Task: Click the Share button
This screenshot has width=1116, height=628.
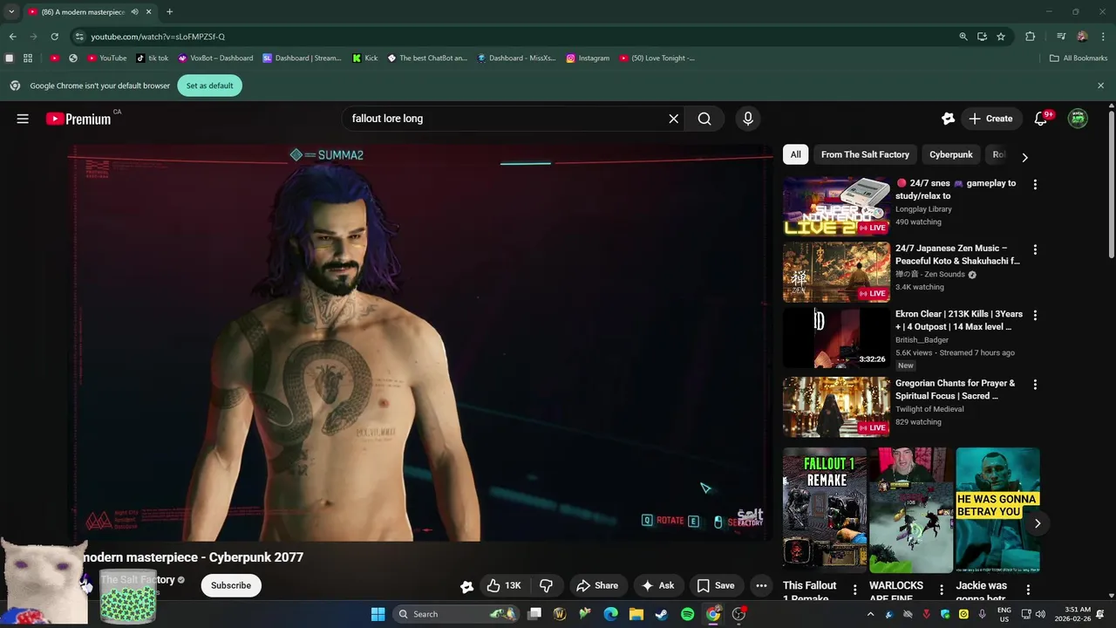Action: click(597, 585)
